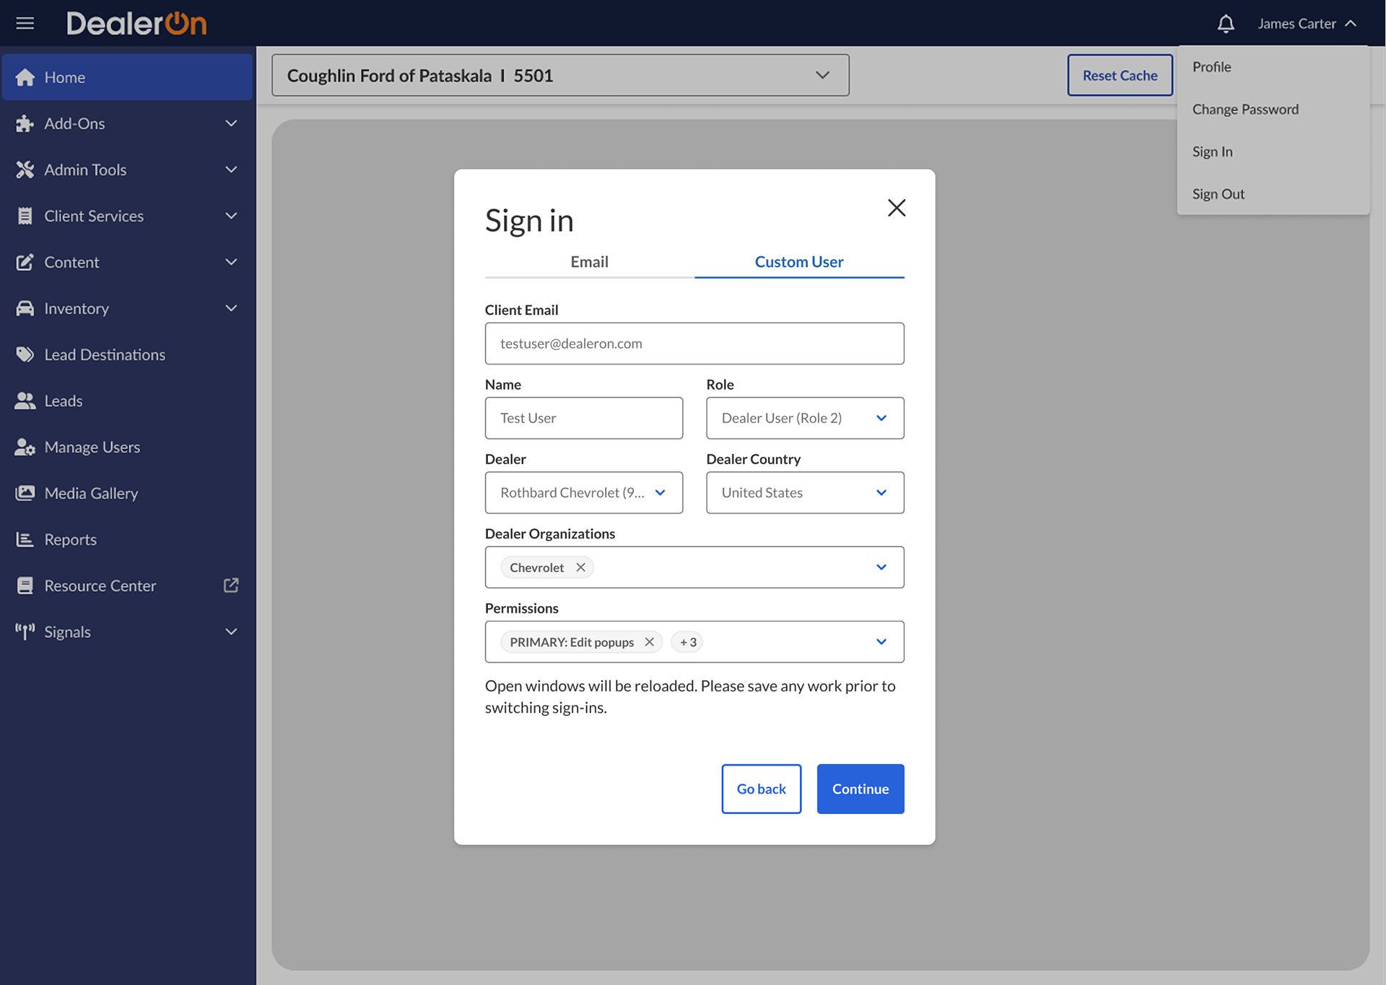Image resolution: width=1386 pixels, height=985 pixels.
Task: Click the Signals antenna icon
Action: 25,631
